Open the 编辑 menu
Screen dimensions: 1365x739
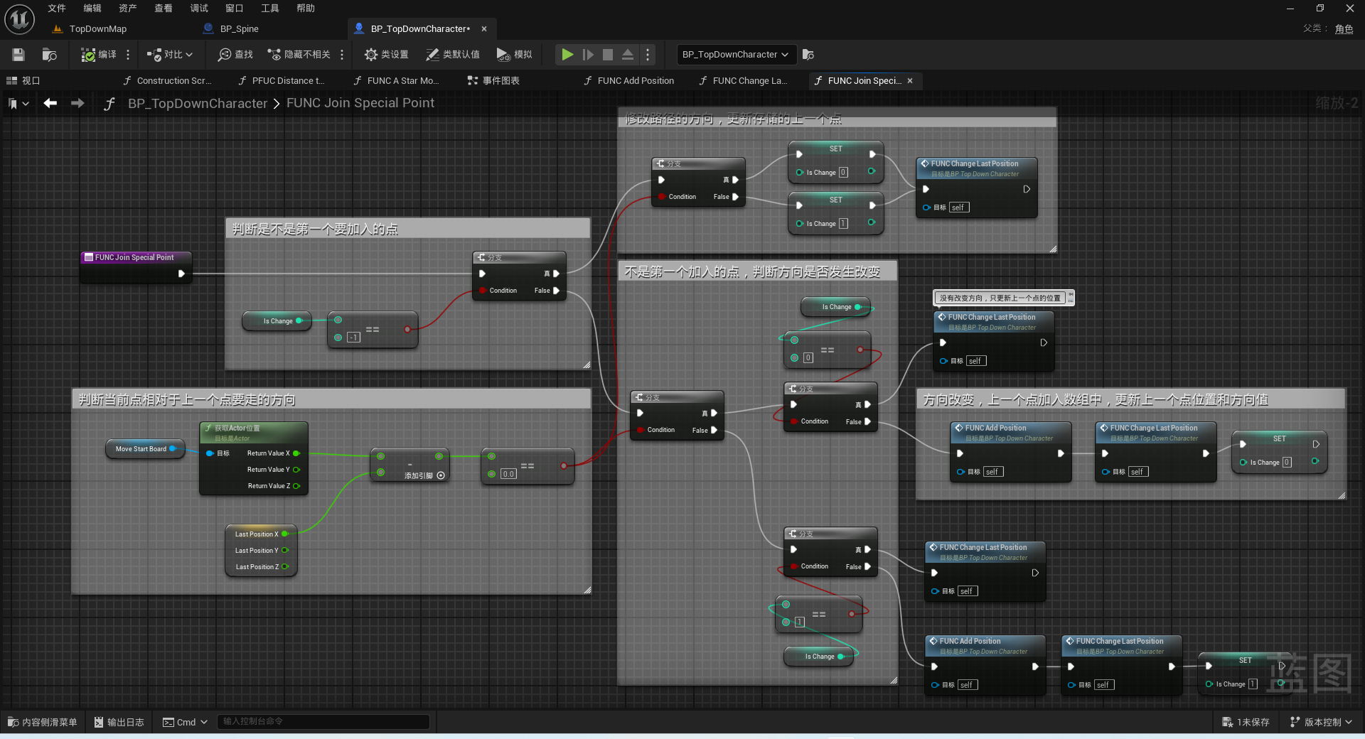pos(92,9)
